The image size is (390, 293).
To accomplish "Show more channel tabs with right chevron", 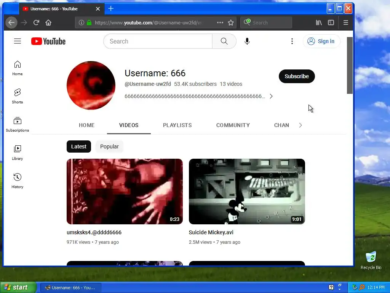I will [300, 125].
